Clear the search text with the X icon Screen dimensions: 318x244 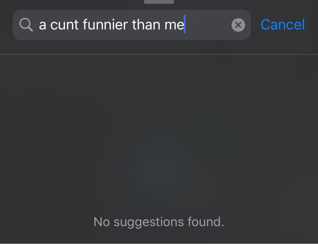tap(238, 25)
